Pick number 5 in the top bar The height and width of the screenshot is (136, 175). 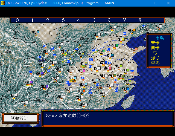coord(94,20)
